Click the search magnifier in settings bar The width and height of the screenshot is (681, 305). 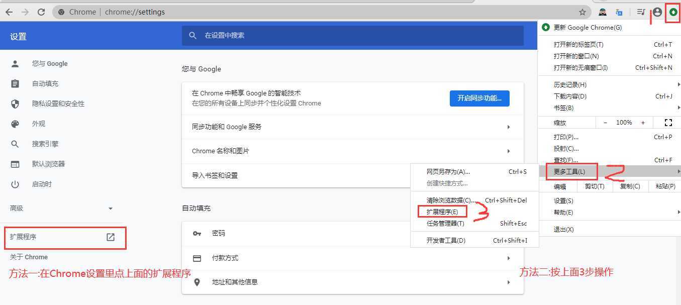coord(192,36)
